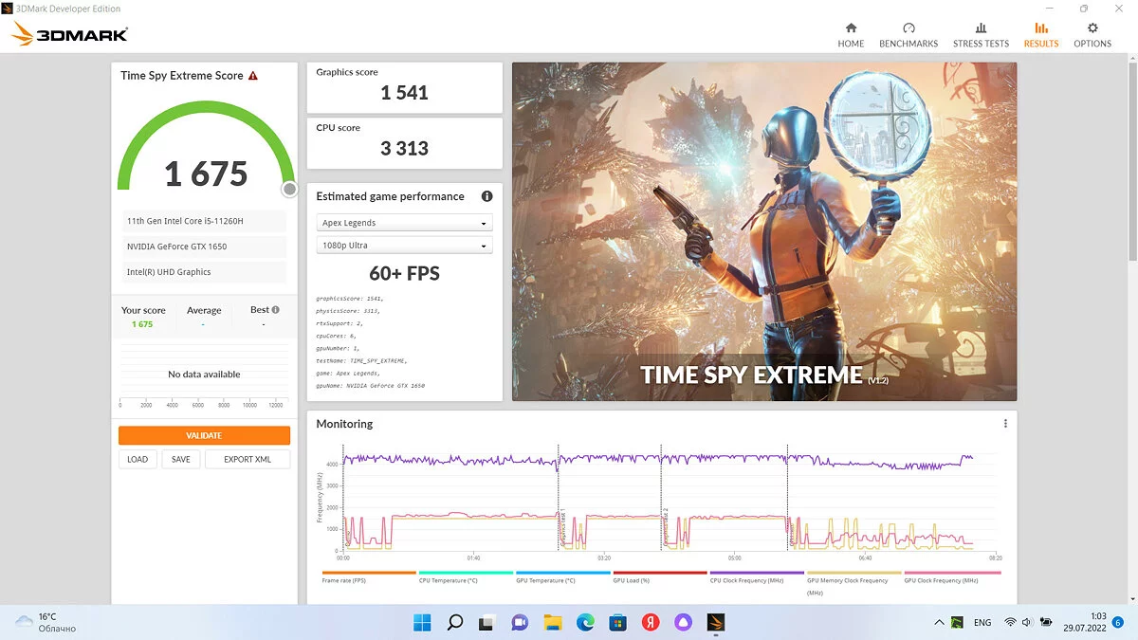Viewport: 1138px width, 640px height.
Task: Click the EXPORT XML button
Action: click(248, 459)
